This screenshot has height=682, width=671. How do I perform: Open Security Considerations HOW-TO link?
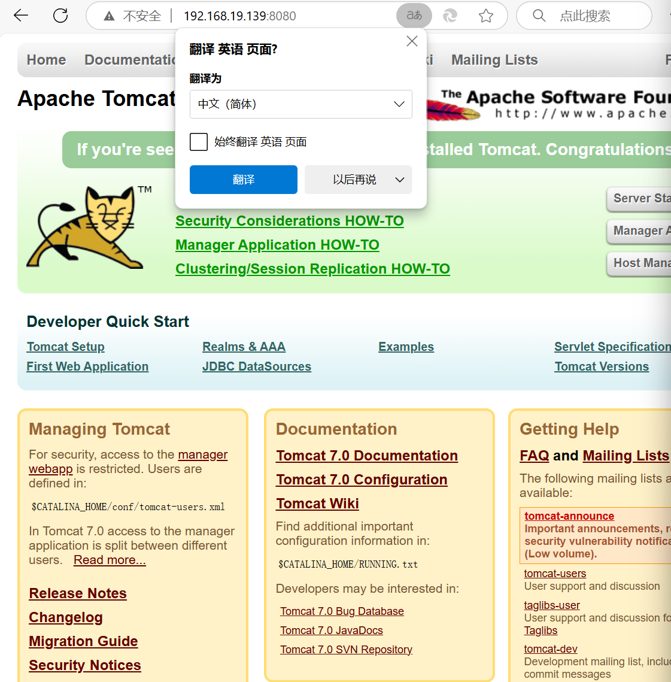point(289,221)
